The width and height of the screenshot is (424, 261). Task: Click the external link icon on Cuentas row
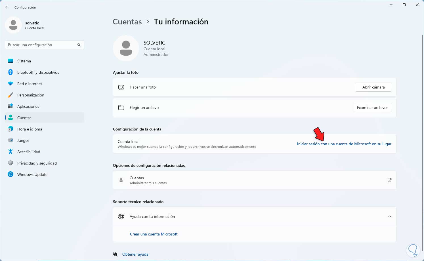point(390,180)
